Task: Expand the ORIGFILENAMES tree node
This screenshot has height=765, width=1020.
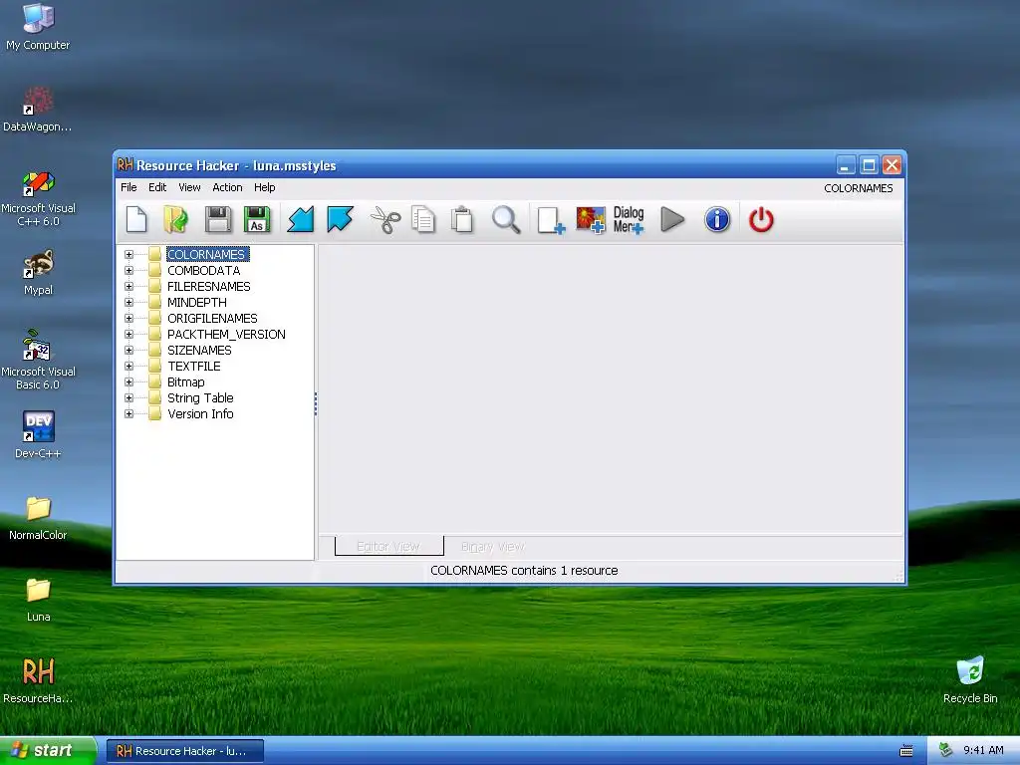Action: pyautogui.click(x=128, y=318)
